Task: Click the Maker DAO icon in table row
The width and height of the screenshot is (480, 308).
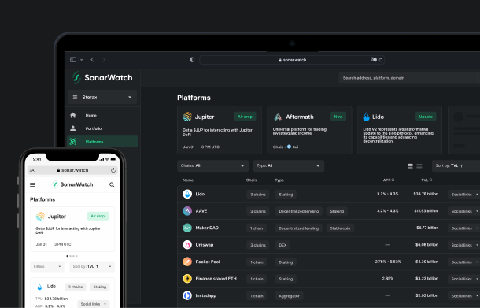Action: pyautogui.click(x=187, y=228)
